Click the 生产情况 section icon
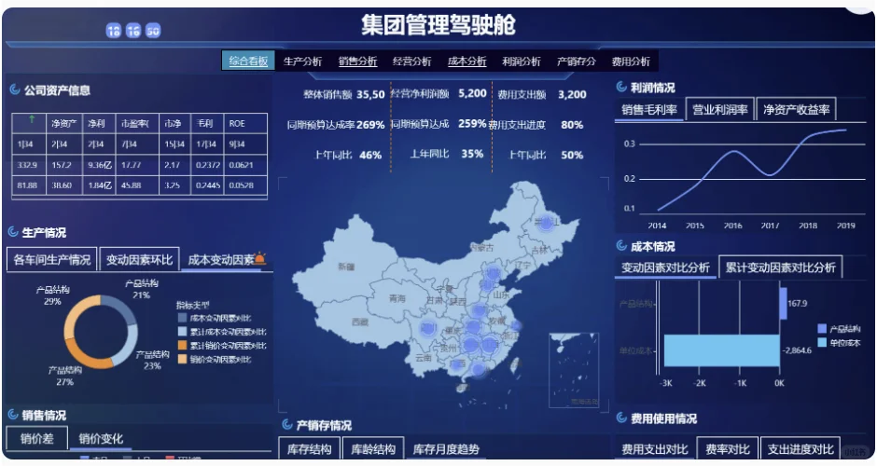 click(13, 231)
